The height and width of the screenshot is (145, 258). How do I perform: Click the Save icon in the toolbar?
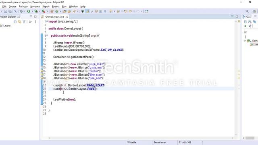(x=5, y=11)
